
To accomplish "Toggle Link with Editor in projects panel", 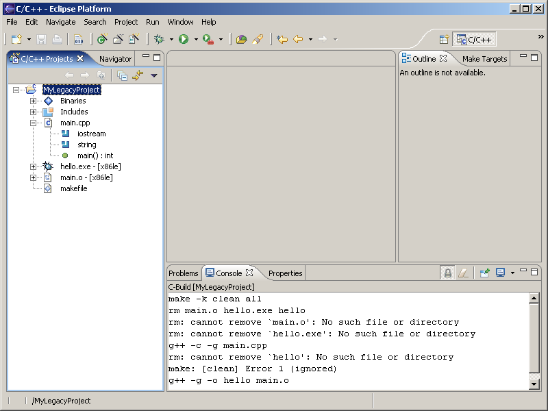I will 138,75.
